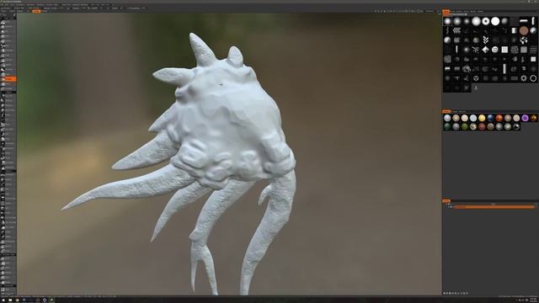539x303 pixels.
Task: Click the add alpha icon below brush grid
Action: click(x=476, y=88)
